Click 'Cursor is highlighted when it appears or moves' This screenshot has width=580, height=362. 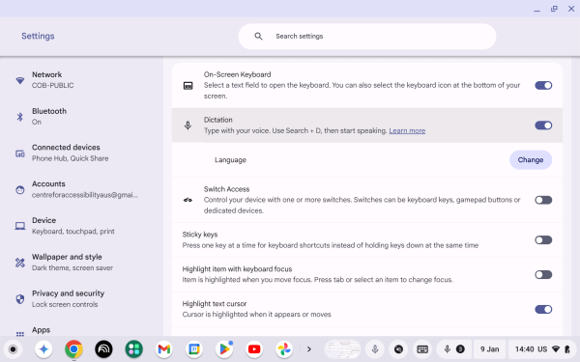click(256, 315)
